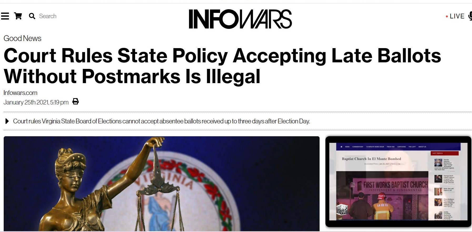
Task: Select Cartoons tab in the video preview
Action: click(401, 147)
